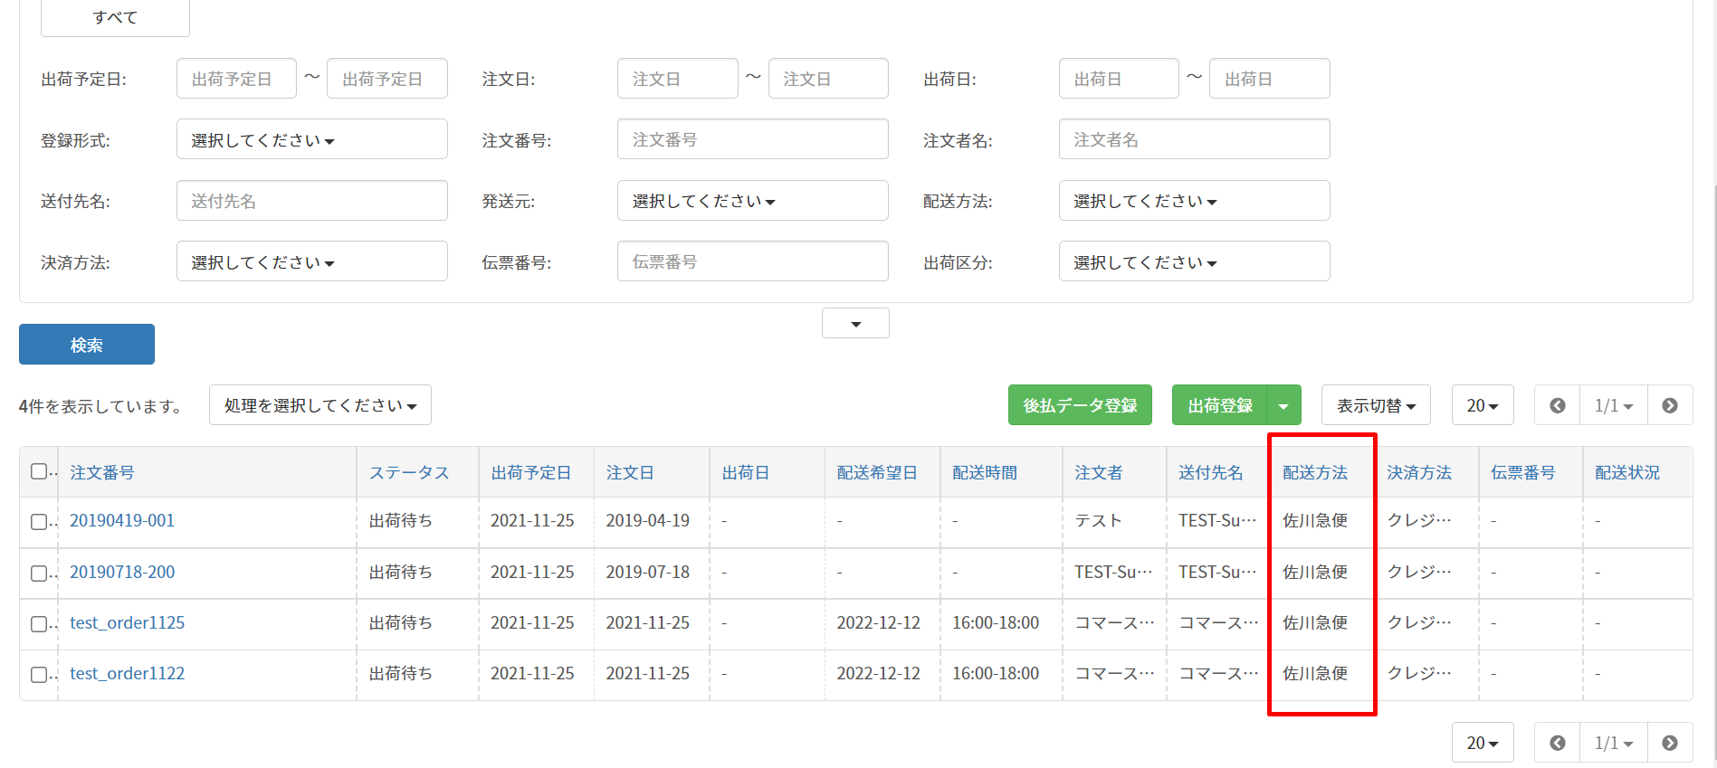This screenshot has height=768, width=1717.
Task: Focus the 出荷予定日 start date field
Action: coord(236,79)
